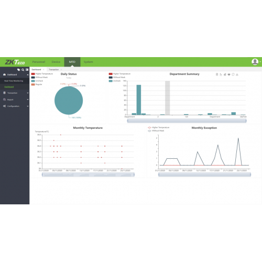Expand the Transaction sidebar menu
262x262 pixels.
[15, 93]
